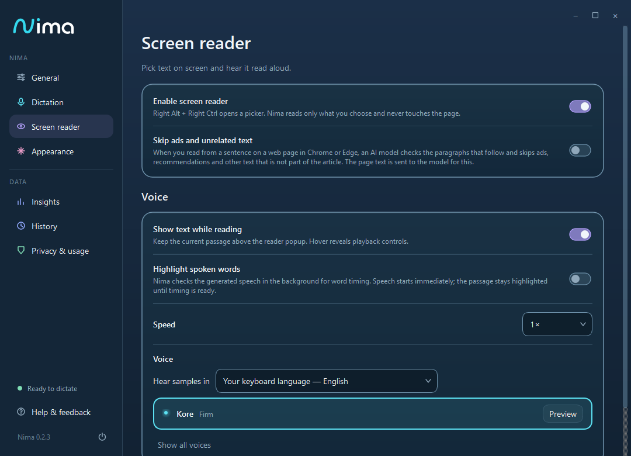Click the Voice section heading
Viewport: 631px width, 456px height.
coord(154,197)
